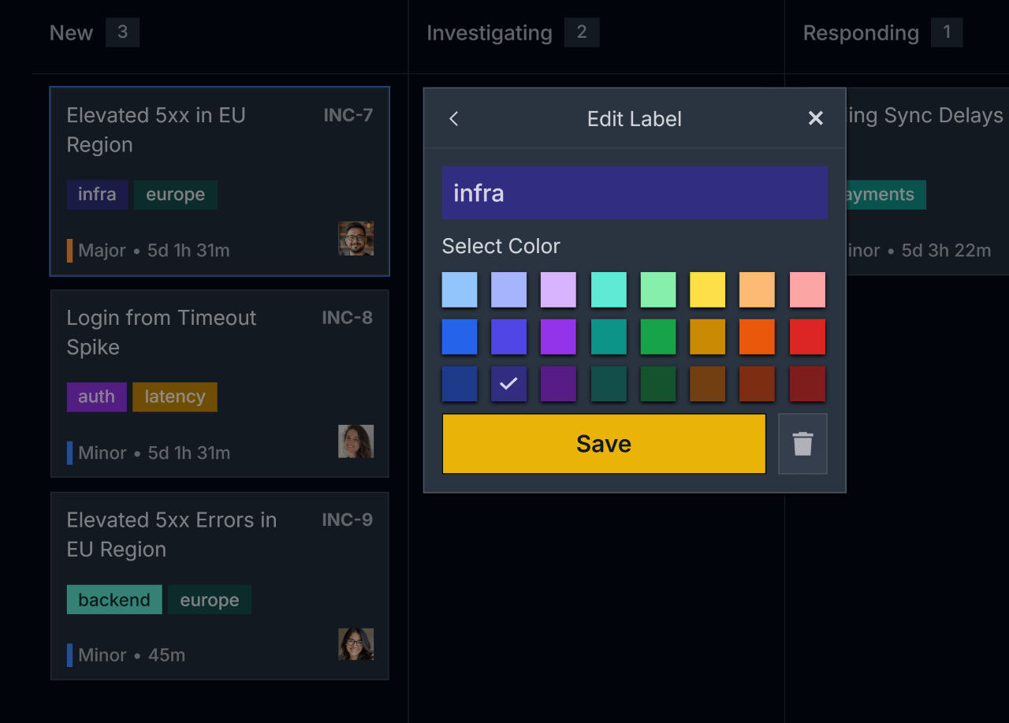Click the Save button

(x=604, y=444)
